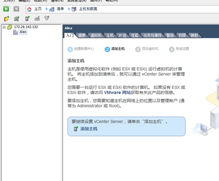Click the 添加主机 link in blue box
The width and height of the screenshot is (219, 181).
pyautogui.click(x=89, y=129)
